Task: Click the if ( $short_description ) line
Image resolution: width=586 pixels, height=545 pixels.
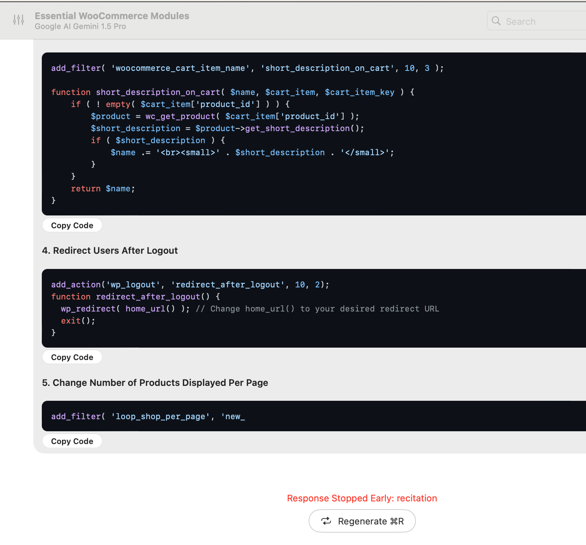Action: click(158, 140)
